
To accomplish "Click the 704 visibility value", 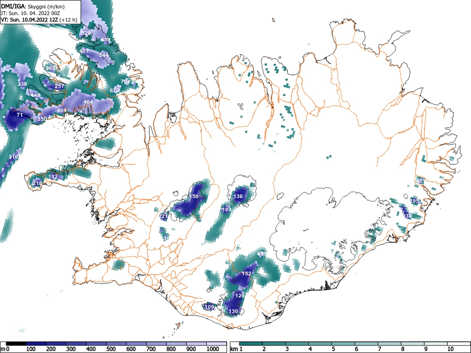I will [125, 81].
